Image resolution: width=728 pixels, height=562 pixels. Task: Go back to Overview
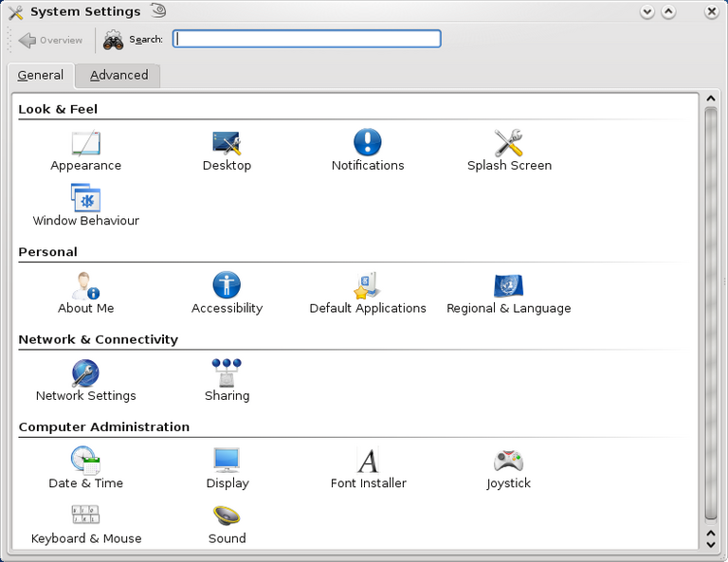[x=50, y=41]
